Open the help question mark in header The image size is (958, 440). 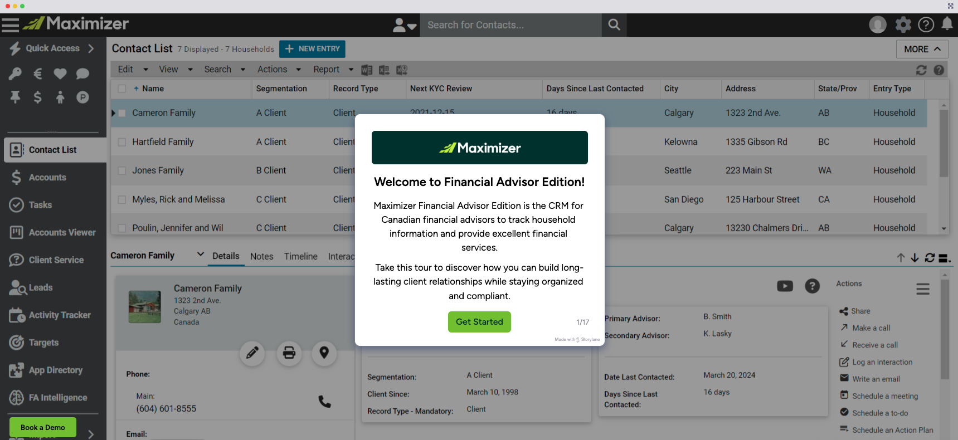(x=926, y=25)
